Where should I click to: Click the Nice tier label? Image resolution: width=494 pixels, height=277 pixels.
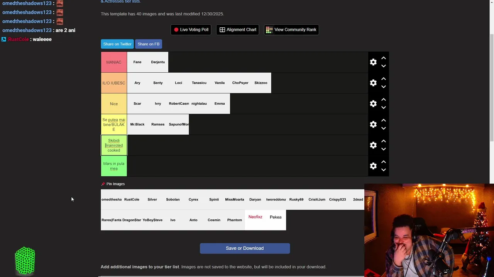click(114, 103)
